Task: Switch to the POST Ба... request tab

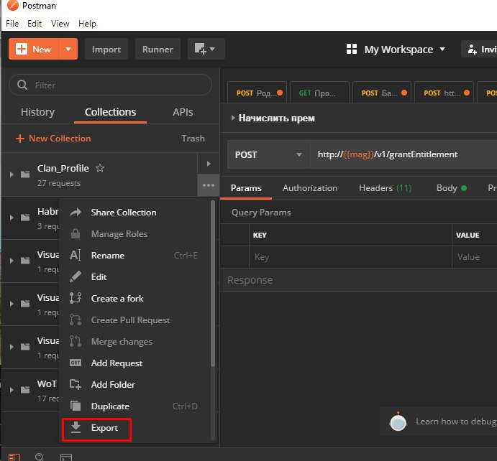Action: point(382,93)
